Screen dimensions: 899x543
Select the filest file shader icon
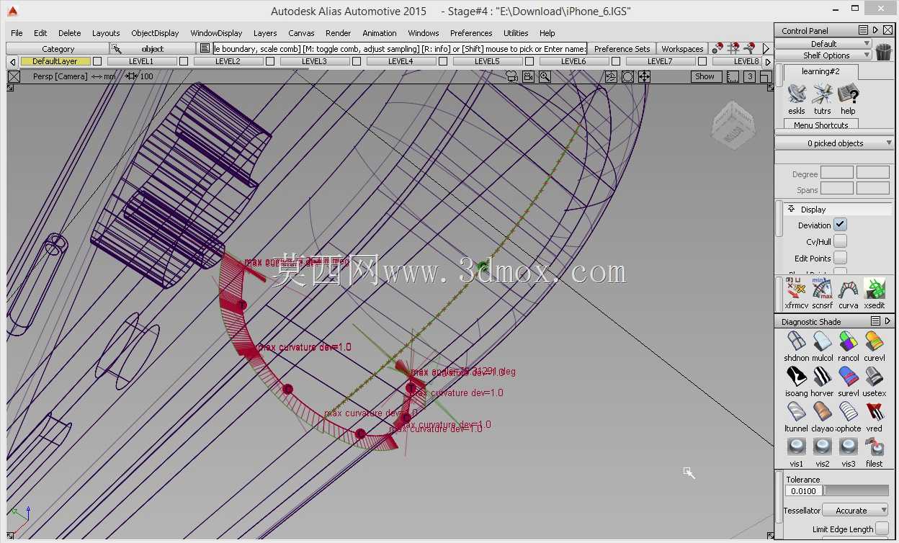click(x=875, y=446)
